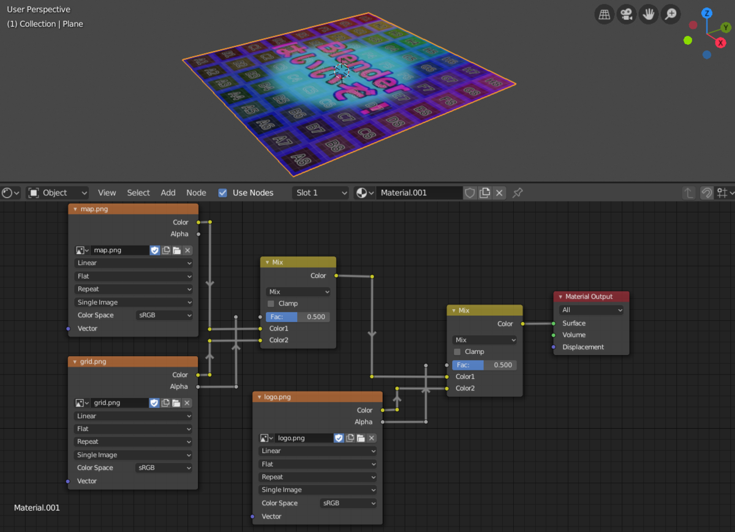The height and width of the screenshot is (532, 735).
Task: Unlink image with X in grid.png node
Action: click(187, 403)
